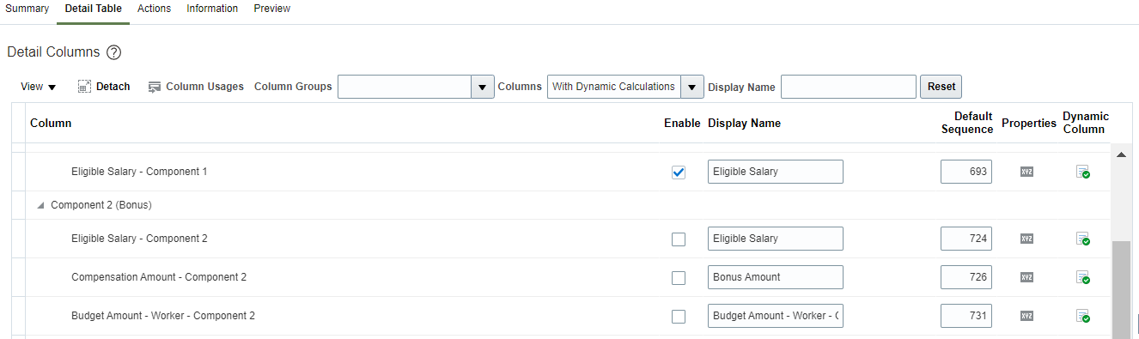The image size is (1139, 339).
Task: Open Dynamic Column icon for Eligible Salary - Component 1
Action: coord(1083,172)
